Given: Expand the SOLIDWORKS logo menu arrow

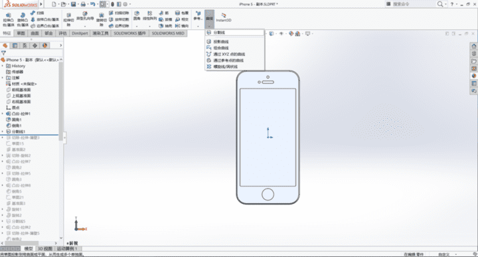Looking at the screenshot, I should pyautogui.click(x=41, y=4).
